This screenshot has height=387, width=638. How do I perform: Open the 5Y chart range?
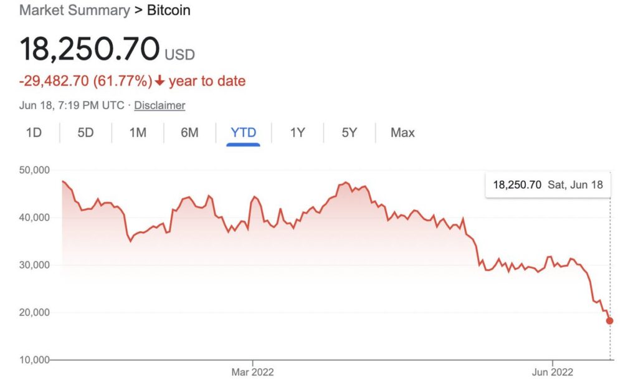pyautogui.click(x=350, y=132)
